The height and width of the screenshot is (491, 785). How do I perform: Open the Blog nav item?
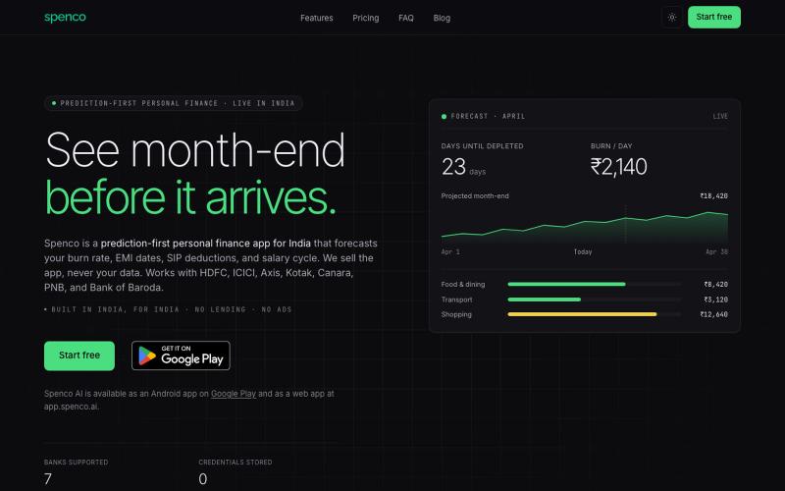point(442,18)
